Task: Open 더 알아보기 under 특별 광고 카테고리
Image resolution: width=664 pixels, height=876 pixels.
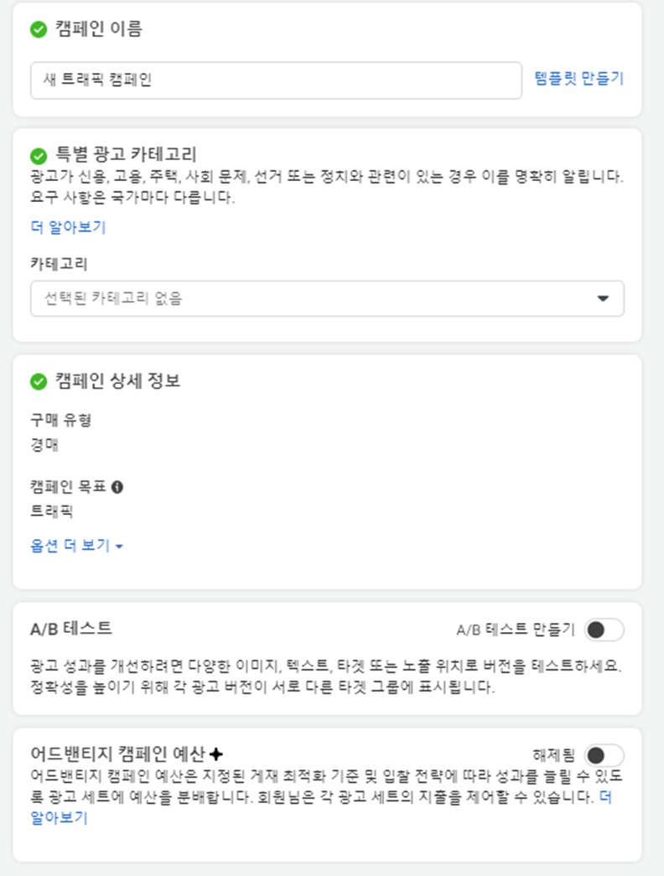Action: [68, 227]
